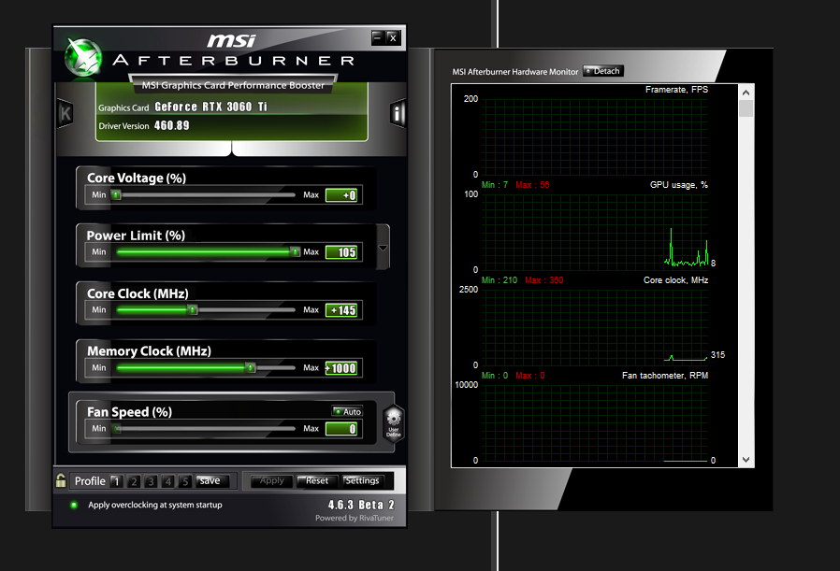Click scrollbar down arrow in hardware monitor
The height and width of the screenshot is (571, 840).
[746, 460]
